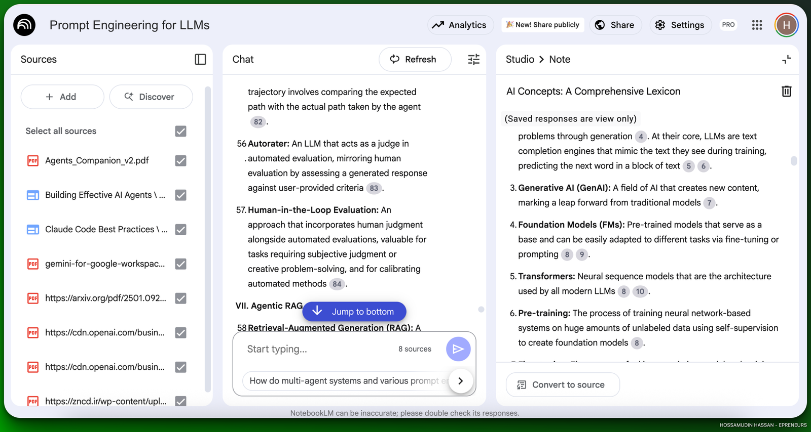Click the Sources panel scrollbar
Image resolution: width=811 pixels, height=432 pixels.
pos(207,239)
